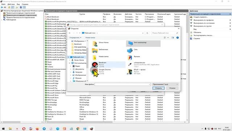
Task: Collapse the Этот компьютер tree node
Action: (70, 63)
